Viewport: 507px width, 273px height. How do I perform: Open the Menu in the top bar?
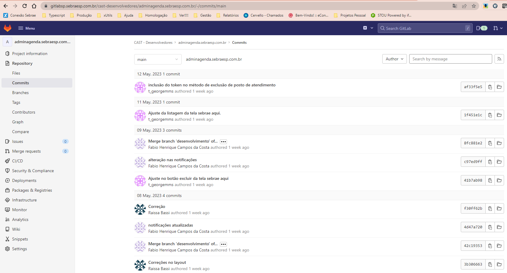[x=27, y=28]
